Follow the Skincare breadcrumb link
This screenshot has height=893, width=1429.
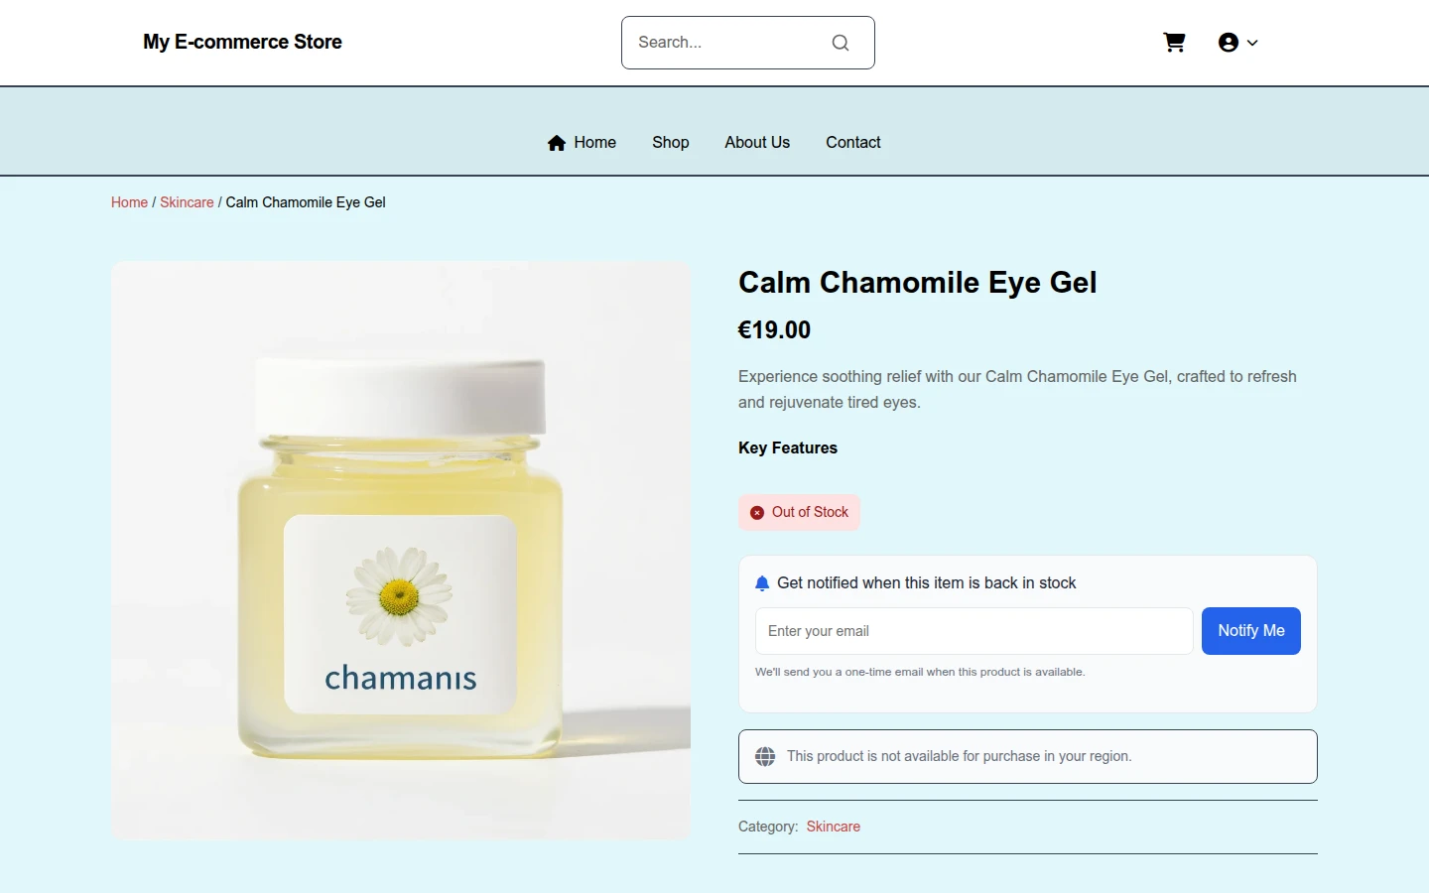tap(187, 202)
